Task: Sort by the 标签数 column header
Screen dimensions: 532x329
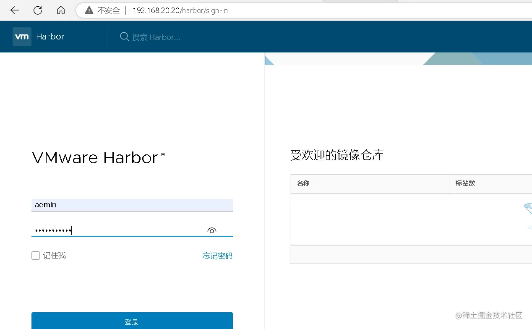Action: tap(465, 183)
